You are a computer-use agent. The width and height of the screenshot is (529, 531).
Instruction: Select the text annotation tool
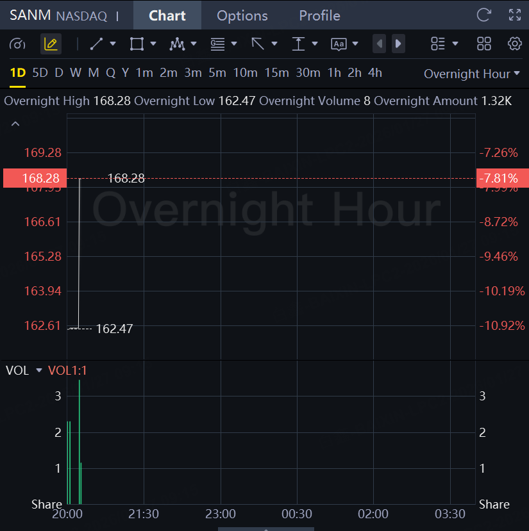[x=339, y=44]
